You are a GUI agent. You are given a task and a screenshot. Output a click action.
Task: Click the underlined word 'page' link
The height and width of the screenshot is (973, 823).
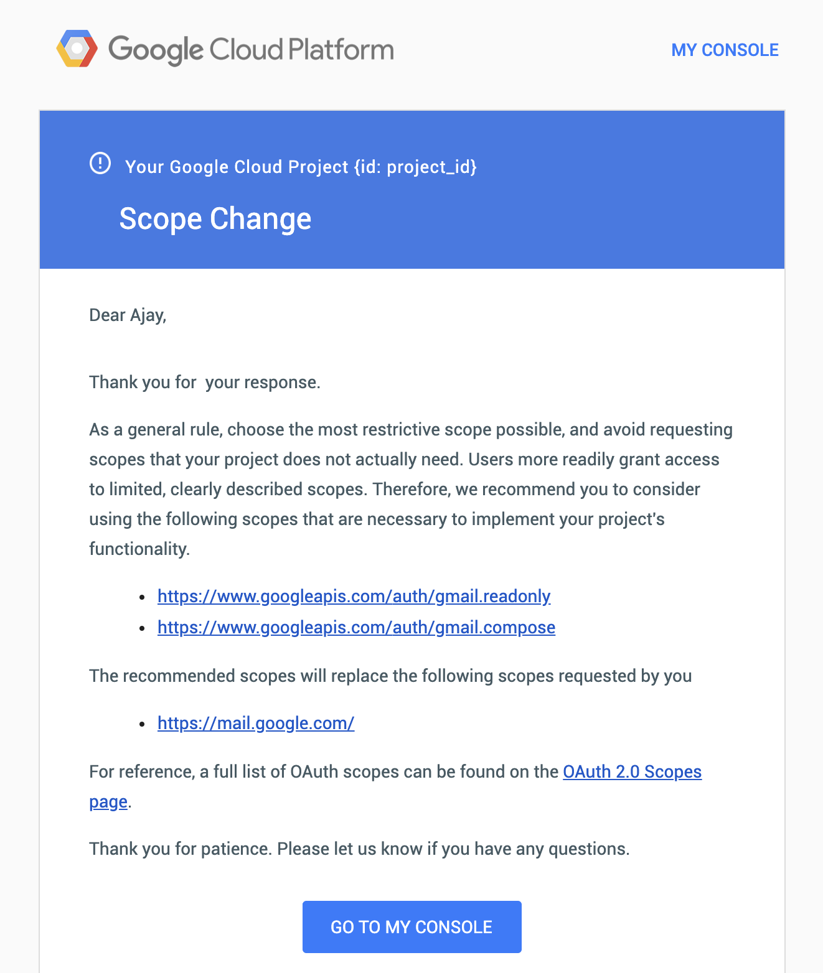[x=108, y=802]
